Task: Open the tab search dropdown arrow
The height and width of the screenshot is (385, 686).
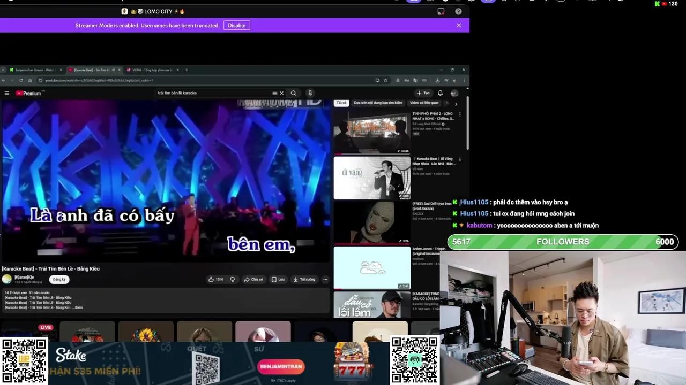Action: pyautogui.click(x=3, y=70)
